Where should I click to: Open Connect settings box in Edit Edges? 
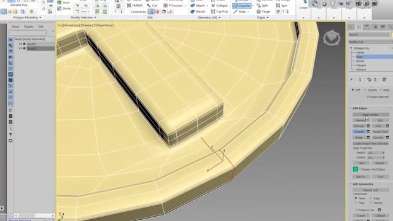pos(387,138)
